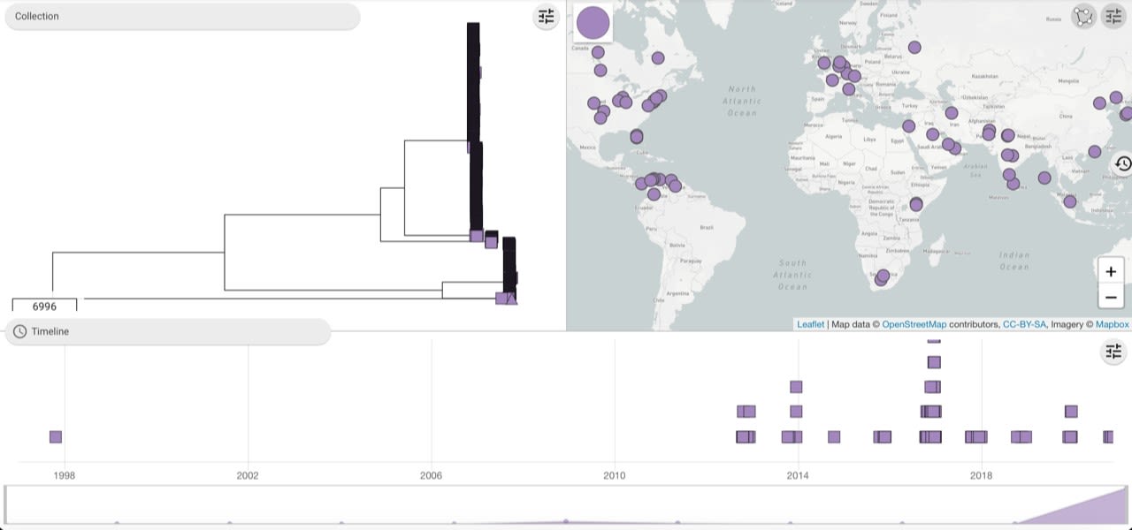The image size is (1132, 530).
Task: Activate the map lasso region filter
Action: (1083, 17)
